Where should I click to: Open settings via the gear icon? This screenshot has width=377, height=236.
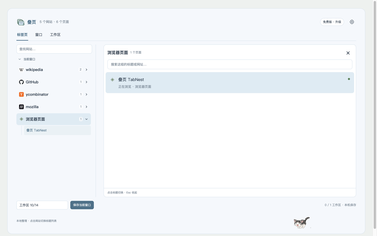click(x=352, y=22)
